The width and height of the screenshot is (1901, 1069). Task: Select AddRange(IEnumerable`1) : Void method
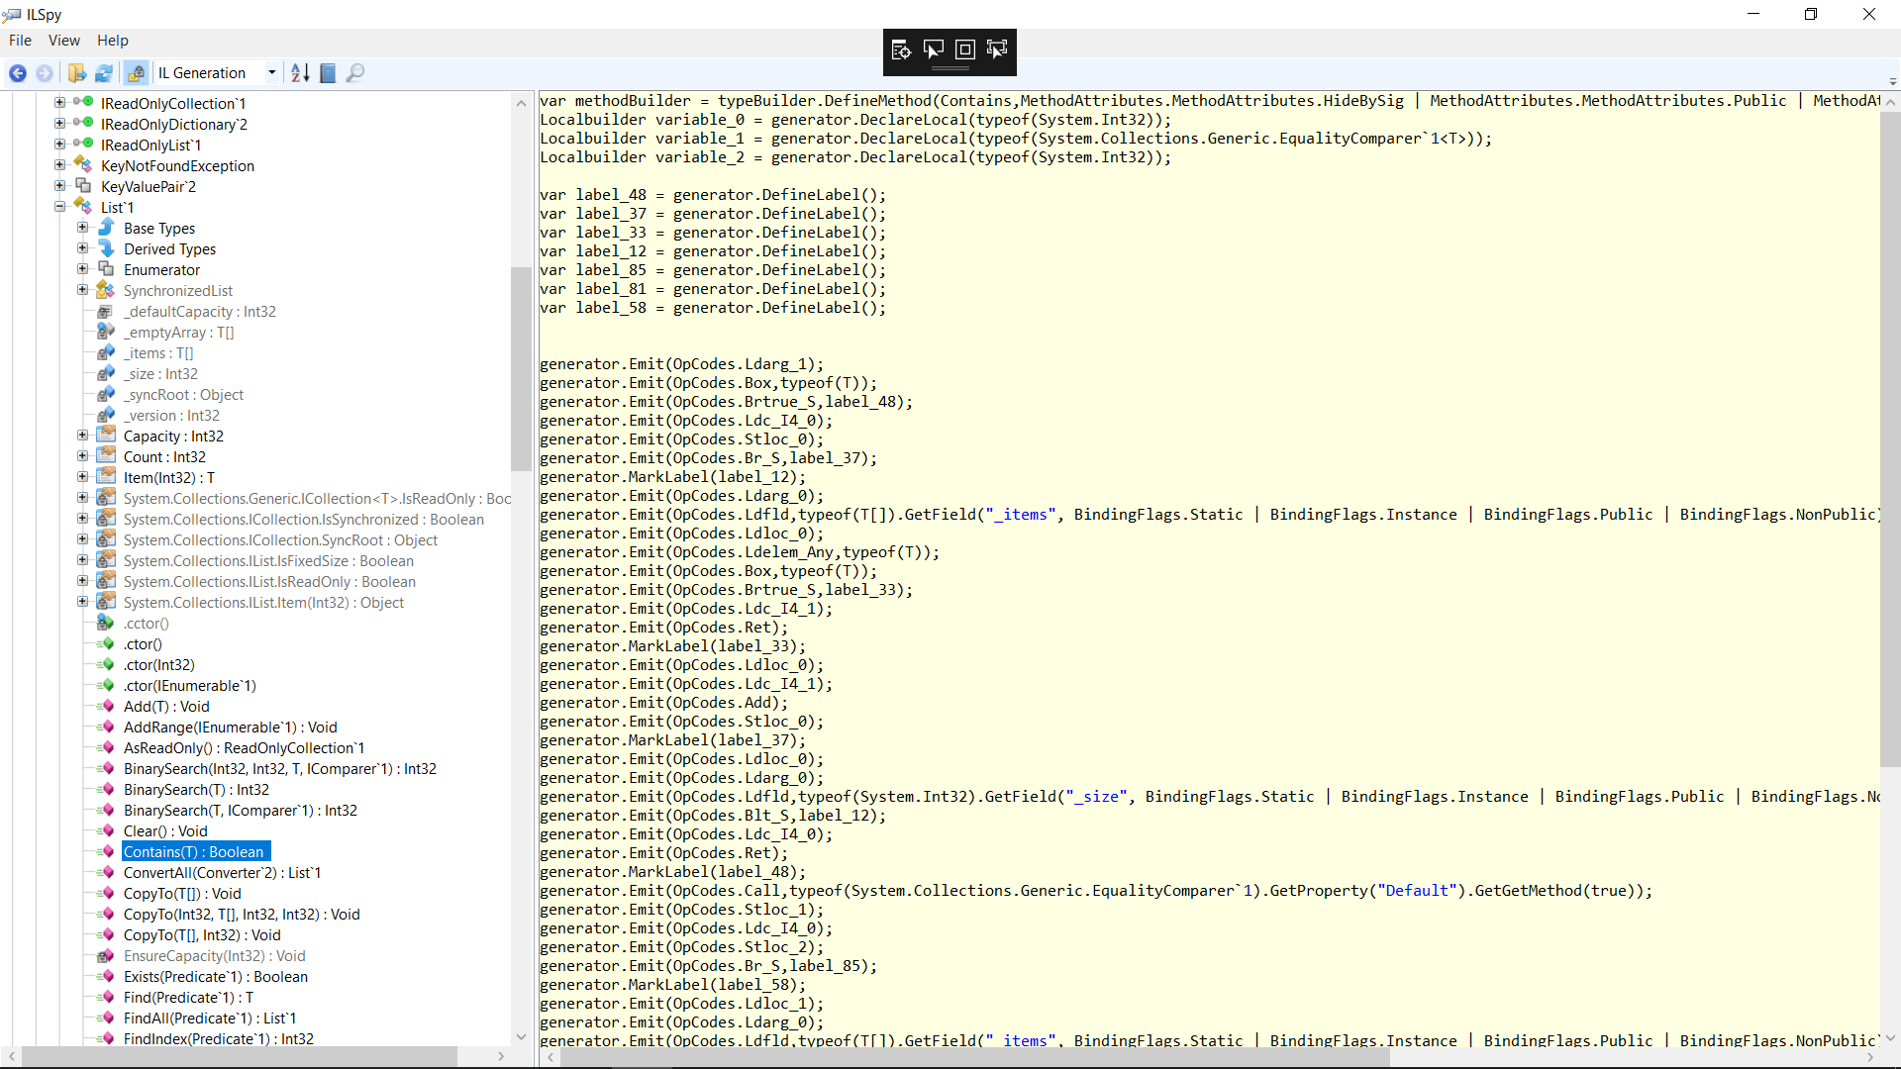coord(231,728)
